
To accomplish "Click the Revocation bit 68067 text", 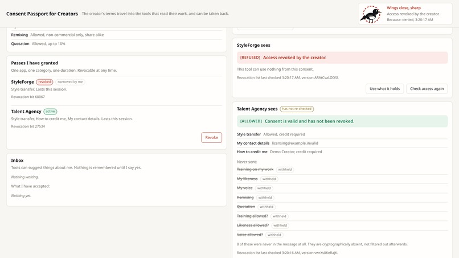I will click(x=28, y=97).
